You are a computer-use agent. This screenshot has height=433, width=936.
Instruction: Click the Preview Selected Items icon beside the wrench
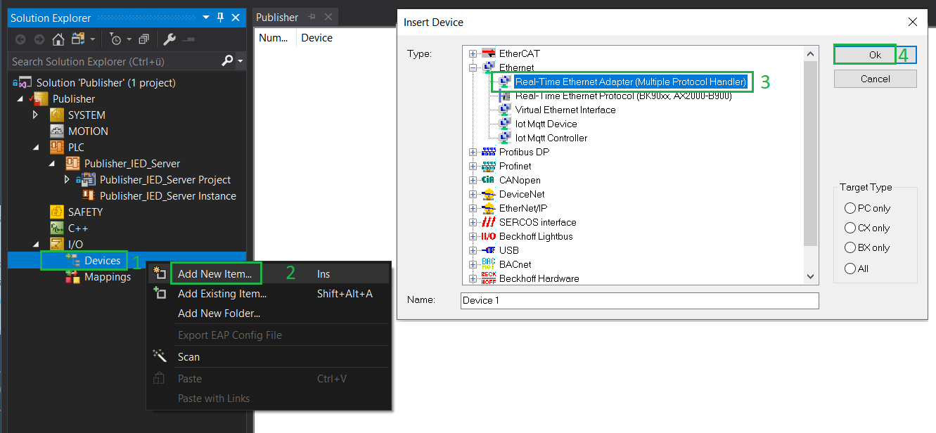coord(188,39)
